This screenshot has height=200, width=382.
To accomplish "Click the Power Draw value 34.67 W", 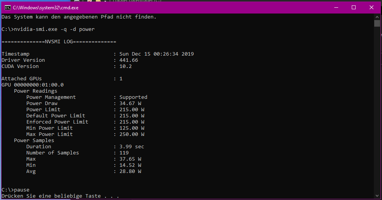I will (x=130, y=103).
